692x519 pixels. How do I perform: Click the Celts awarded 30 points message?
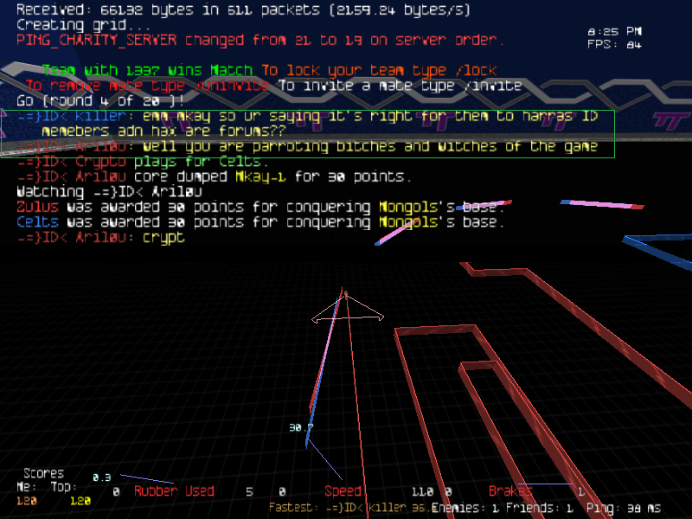coord(259,222)
